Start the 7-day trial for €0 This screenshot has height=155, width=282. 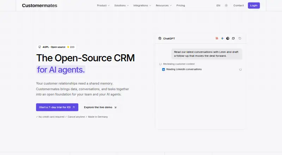click(x=57, y=107)
